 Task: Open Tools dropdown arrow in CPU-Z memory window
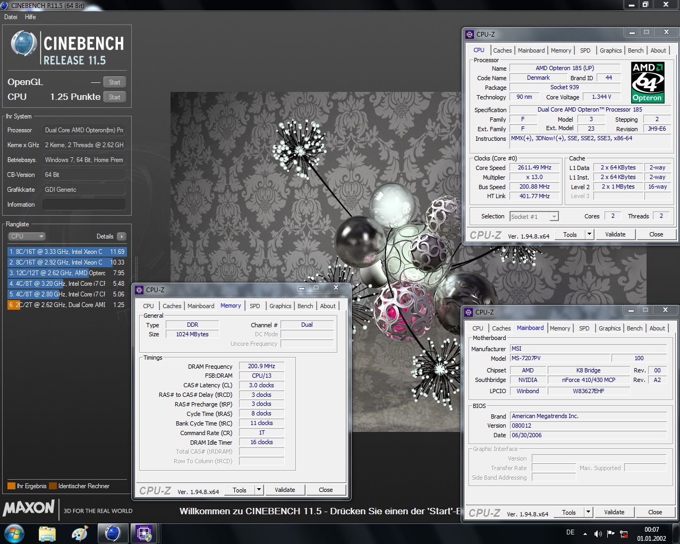coord(259,490)
